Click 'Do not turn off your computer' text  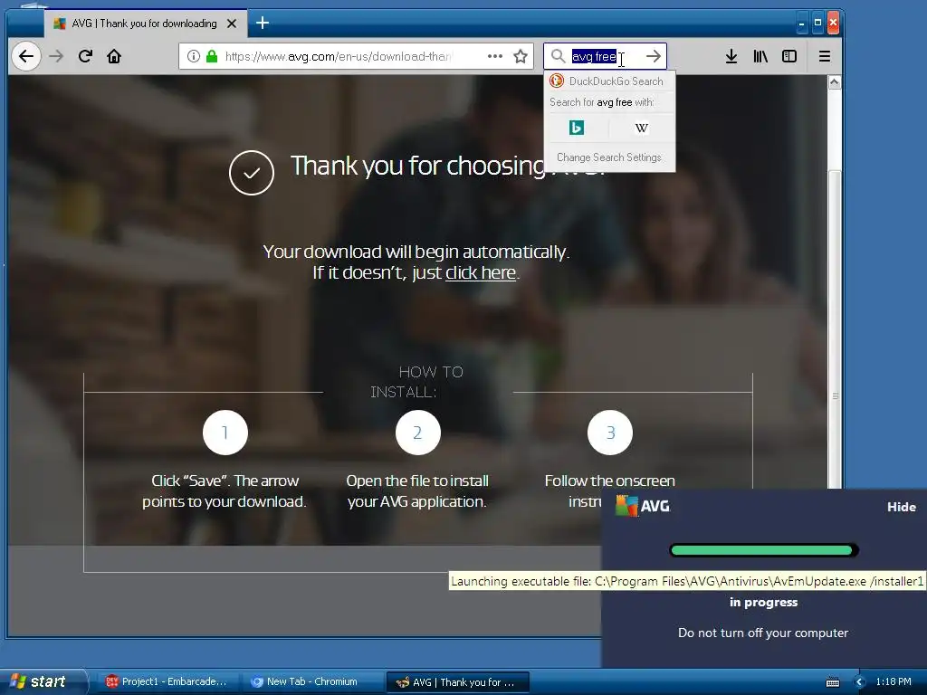click(x=762, y=633)
